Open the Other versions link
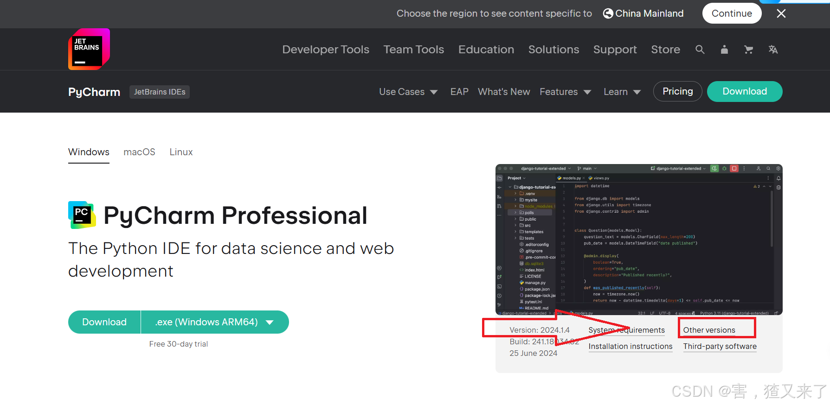This screenshot has height=405, width=830. click(x=709, y=330)
